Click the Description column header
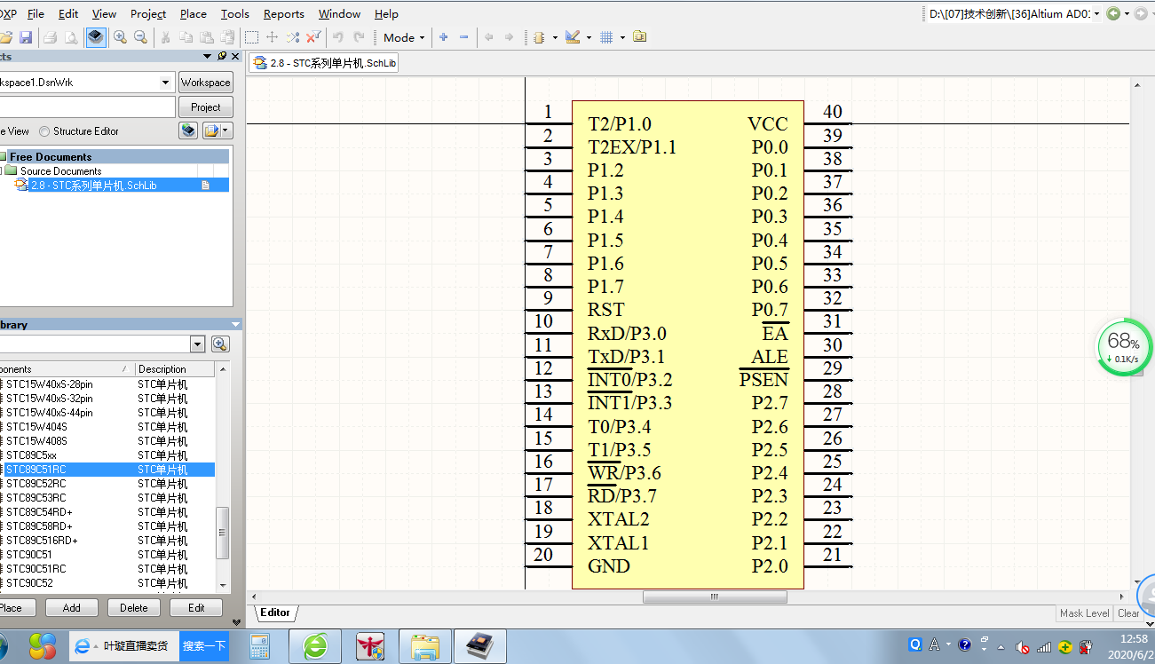The height and width of the screenshot is (664, 1155). (x=174, y=369)
